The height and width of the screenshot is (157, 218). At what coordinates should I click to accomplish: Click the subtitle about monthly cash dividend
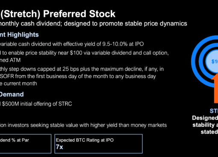coord(94,23)
